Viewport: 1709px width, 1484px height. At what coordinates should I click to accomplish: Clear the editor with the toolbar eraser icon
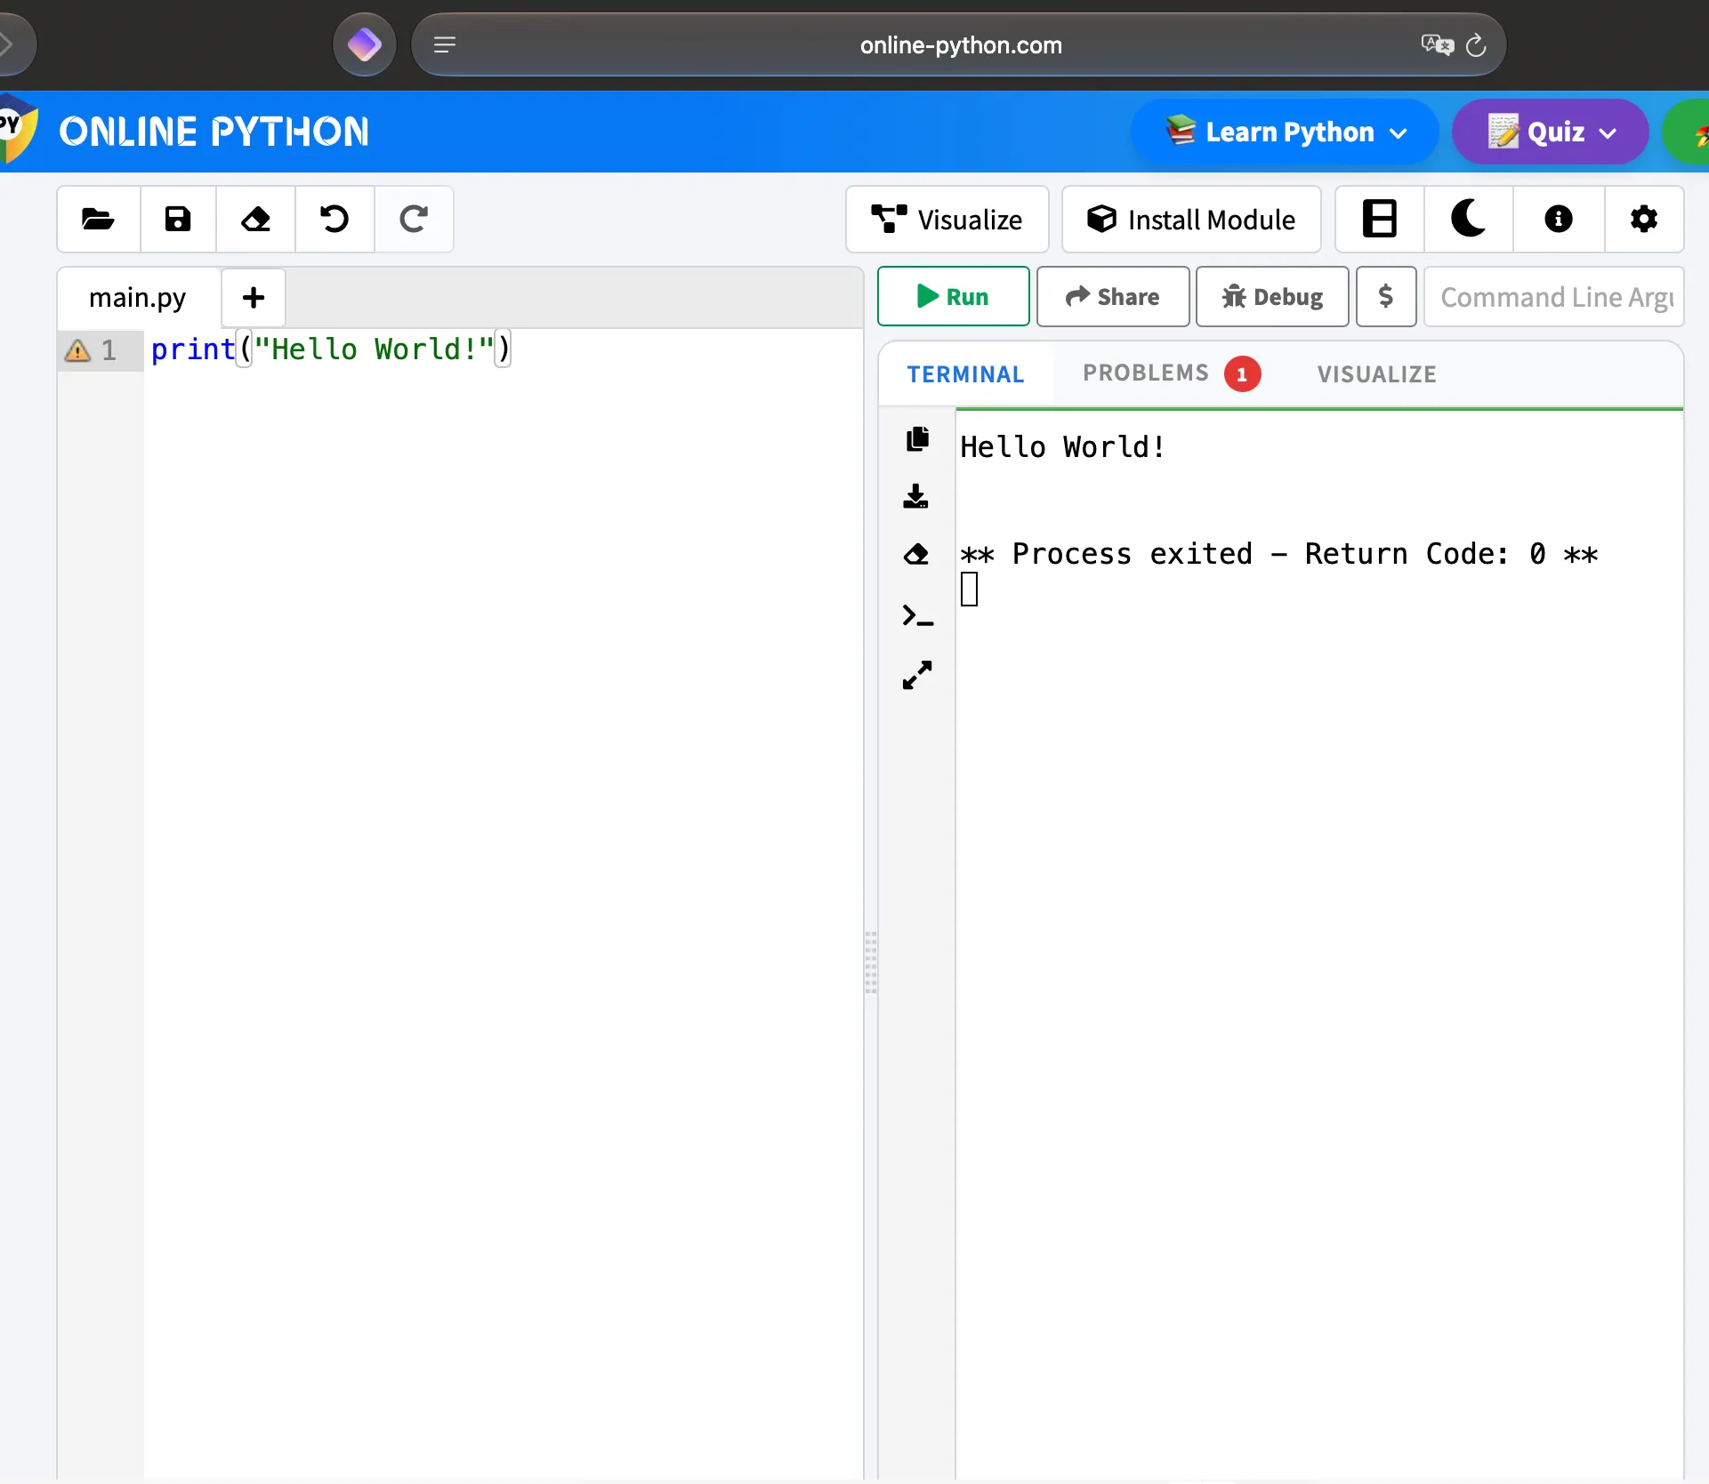(x=256, y=219)
